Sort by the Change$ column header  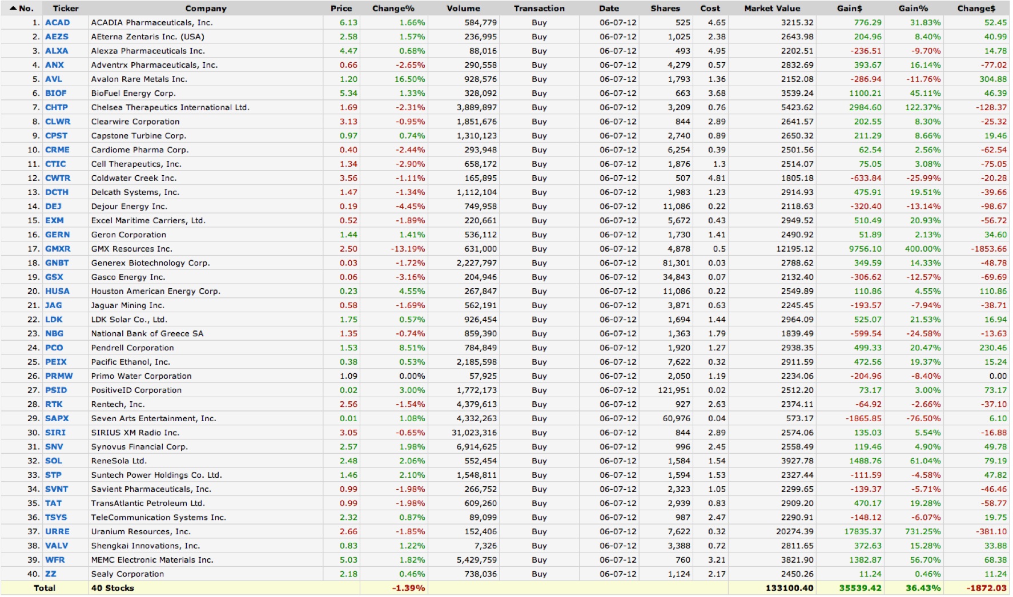[976, 8]
